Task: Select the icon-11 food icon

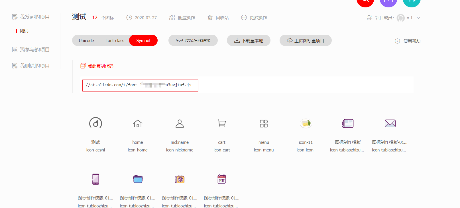Action: click(x=306, y=123)
